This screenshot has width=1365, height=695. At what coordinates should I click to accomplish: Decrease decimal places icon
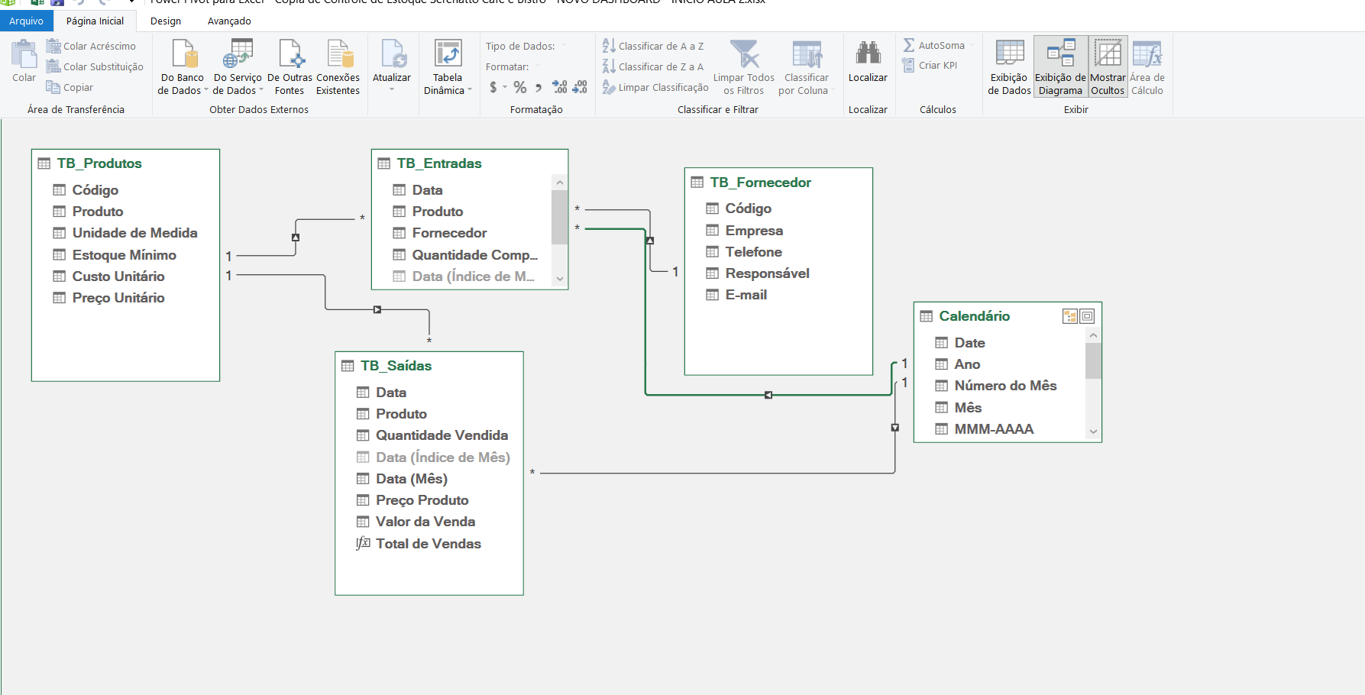[x=580, y=87]
